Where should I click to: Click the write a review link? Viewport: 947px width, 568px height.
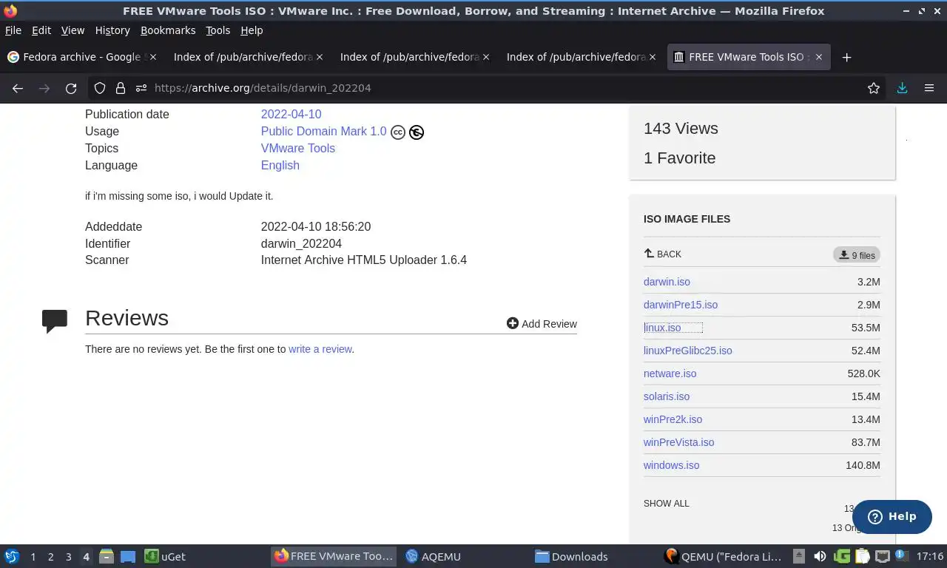click(x=320, y=349)
